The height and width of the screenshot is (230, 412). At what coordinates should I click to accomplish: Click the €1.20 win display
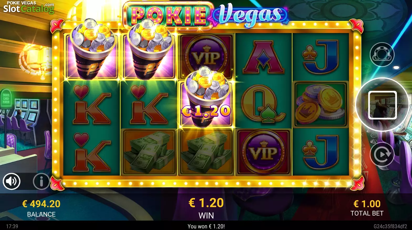[x=206, y=203]
